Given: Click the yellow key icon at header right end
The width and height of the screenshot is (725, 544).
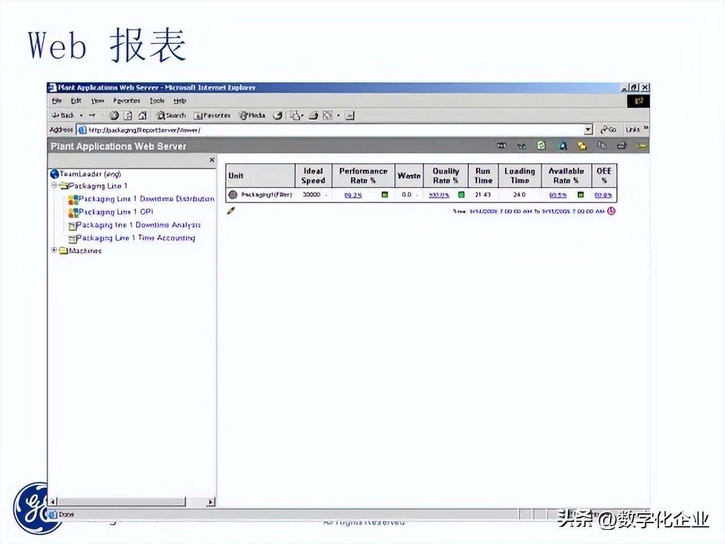Looking at the screenshot, I should tap(642, 146).
